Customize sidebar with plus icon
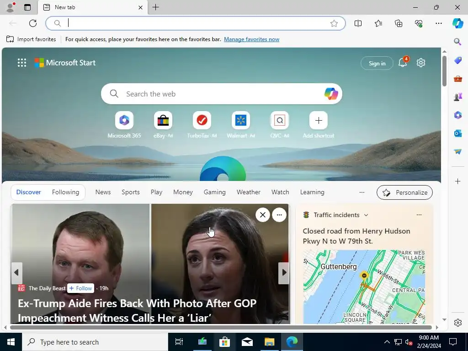This screenshot has width=468, height=351. (x=457, y=181)
